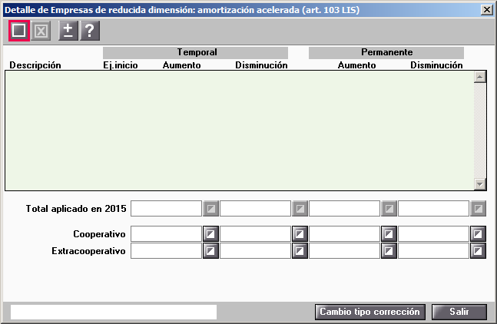This screenshot has width=497, height=324.
Task: Click scrollbar down arrow in list
Action: (x=480, y=184)
